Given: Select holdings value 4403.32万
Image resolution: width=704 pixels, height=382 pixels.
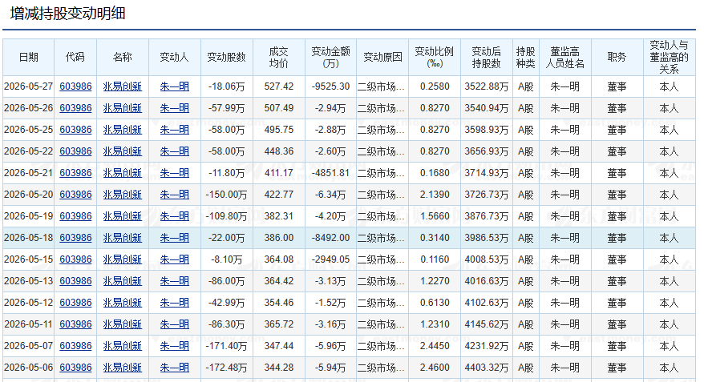Looking at the screenshot, I should pyautogui.click(x=487, y=368).
